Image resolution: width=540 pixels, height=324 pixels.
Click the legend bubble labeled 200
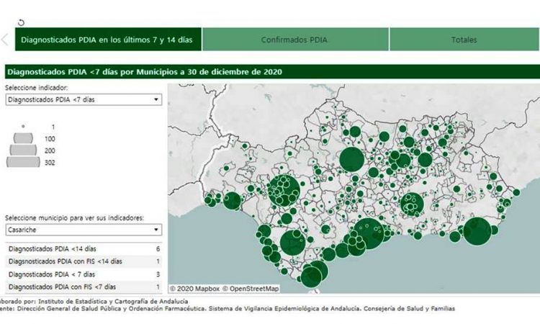(23, 150)
